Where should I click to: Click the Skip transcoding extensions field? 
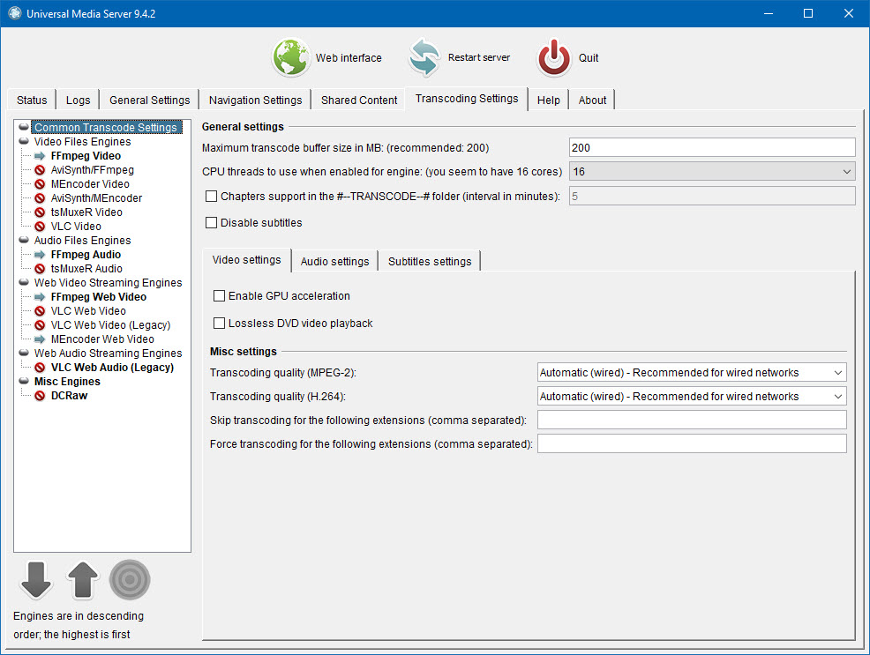pyautogui.click(x=692, y=420)
